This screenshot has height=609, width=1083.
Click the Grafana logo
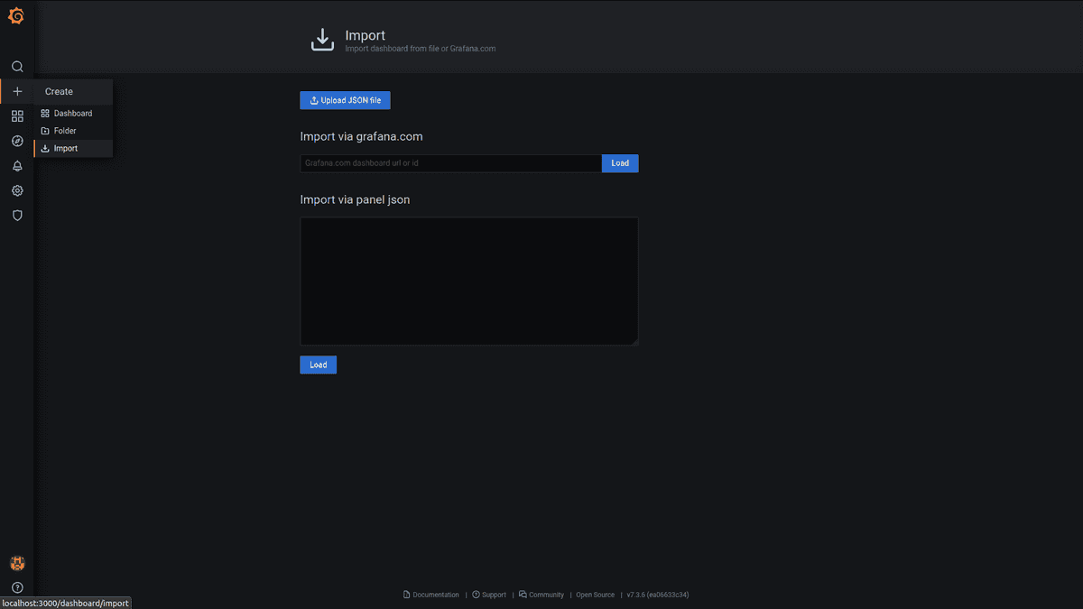pos(16,15)
